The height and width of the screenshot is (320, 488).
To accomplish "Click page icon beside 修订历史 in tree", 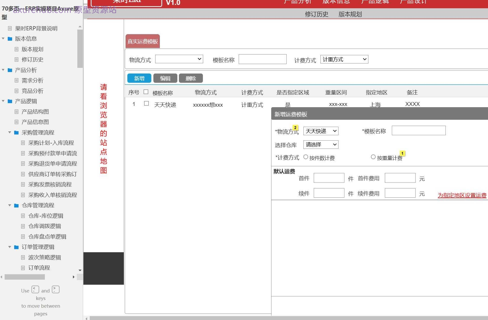I will [x=16, y=60].
